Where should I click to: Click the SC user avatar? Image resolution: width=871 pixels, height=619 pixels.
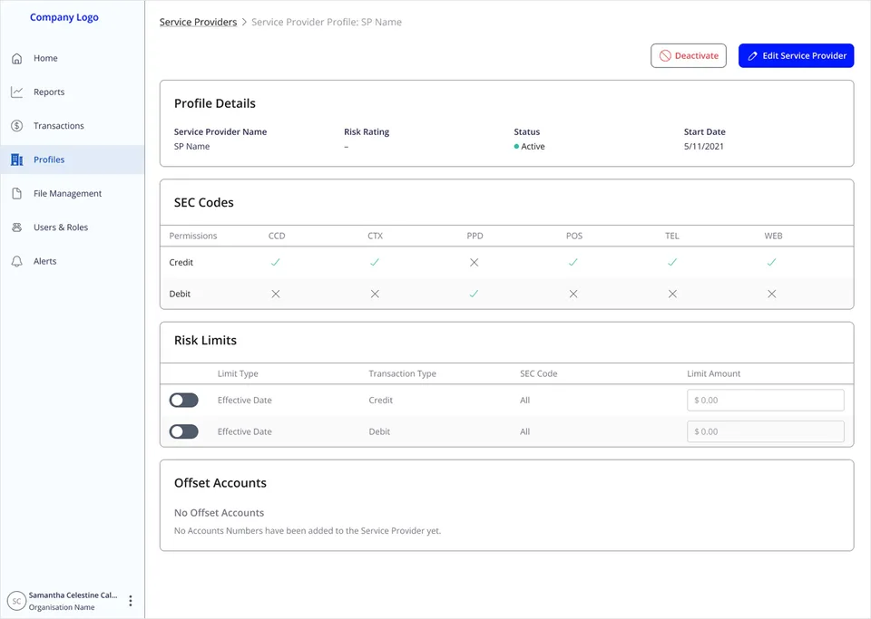(x=16, y=601)
